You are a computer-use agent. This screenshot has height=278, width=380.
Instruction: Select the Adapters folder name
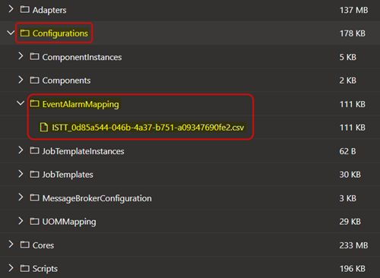click(49, 10)
